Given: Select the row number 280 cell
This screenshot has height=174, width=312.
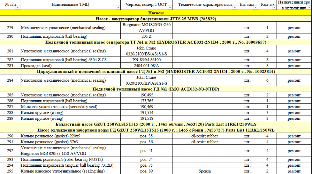Looking at the screenshot, I should tap(10, 37).
